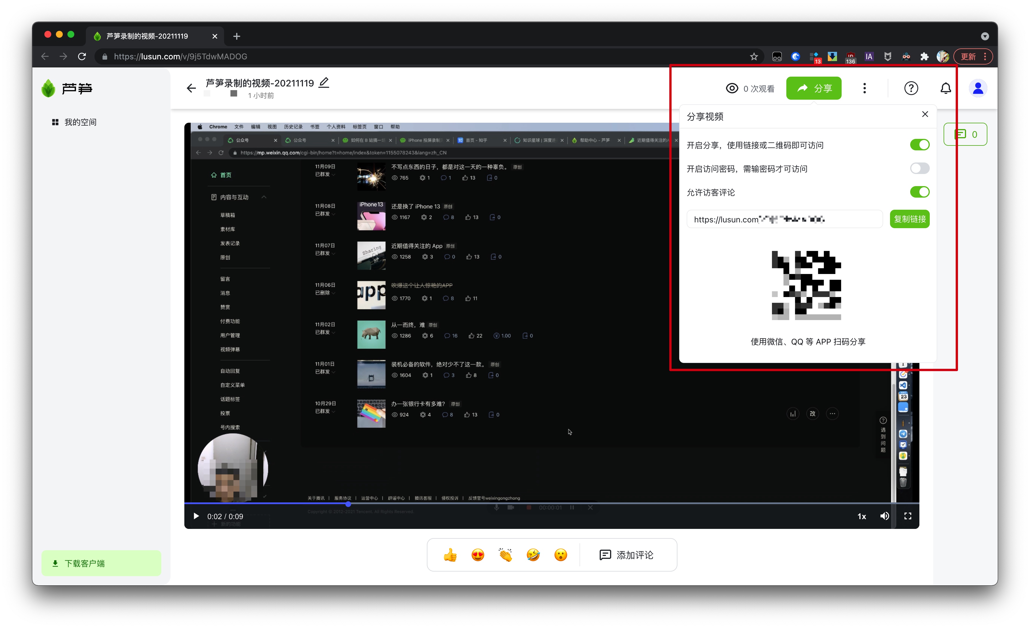Viewport: 1030px width, 628px height.
Task: Click the IA extension icon
Action: [x=869, y=56]
